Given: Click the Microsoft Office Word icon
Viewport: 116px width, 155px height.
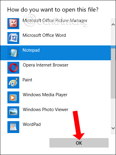Looking at the screenshot, I should (x=13, y=38).
